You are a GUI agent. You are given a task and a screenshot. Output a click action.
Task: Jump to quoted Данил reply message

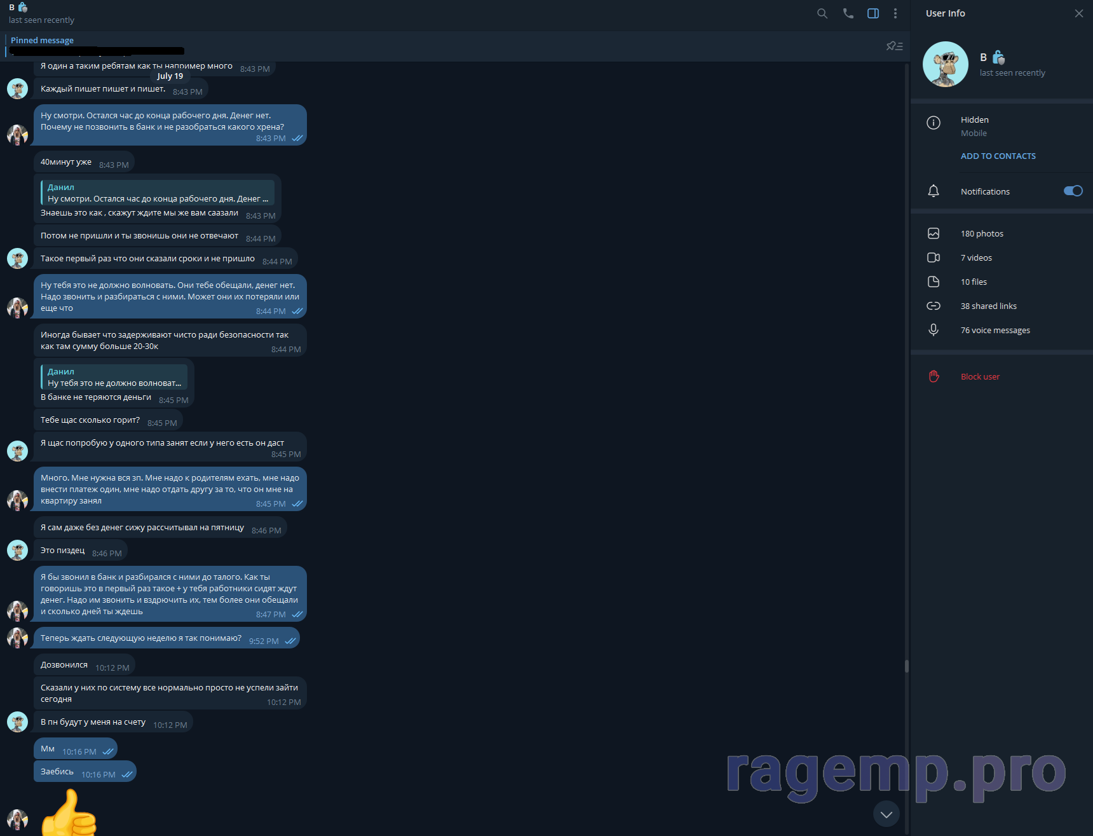point(158,193)
